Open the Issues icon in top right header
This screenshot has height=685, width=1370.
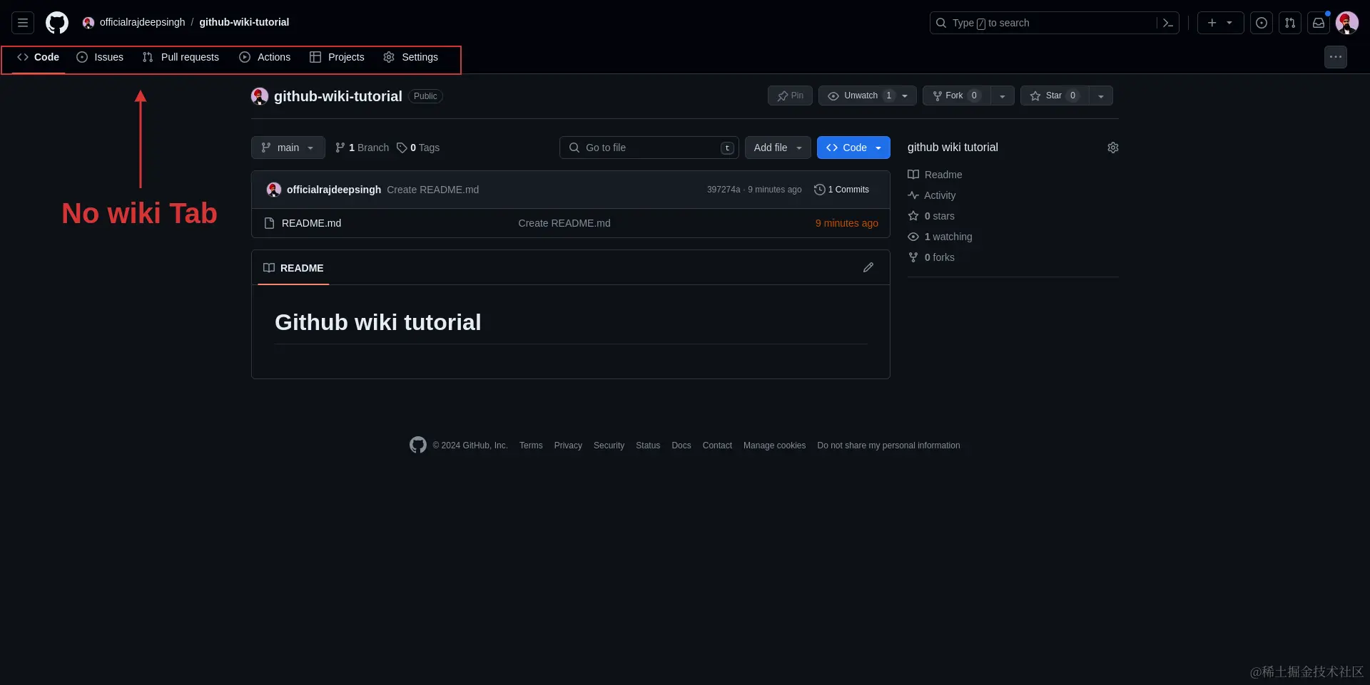(1262, 23)
